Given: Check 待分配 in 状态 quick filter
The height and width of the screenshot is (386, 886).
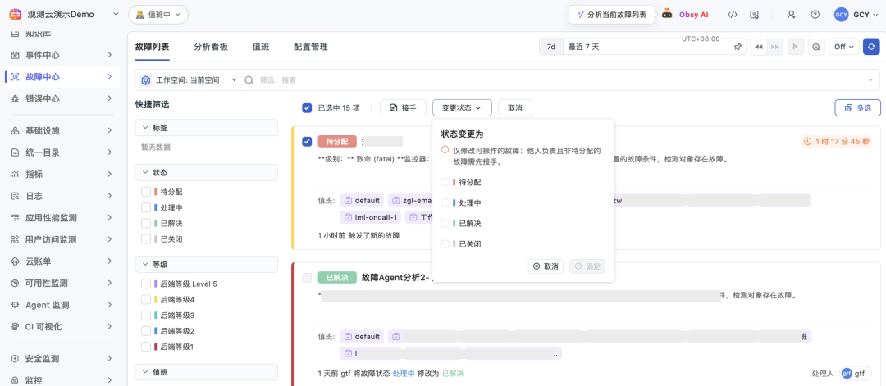Looking at the screenshot, I should tap(146, 192).
